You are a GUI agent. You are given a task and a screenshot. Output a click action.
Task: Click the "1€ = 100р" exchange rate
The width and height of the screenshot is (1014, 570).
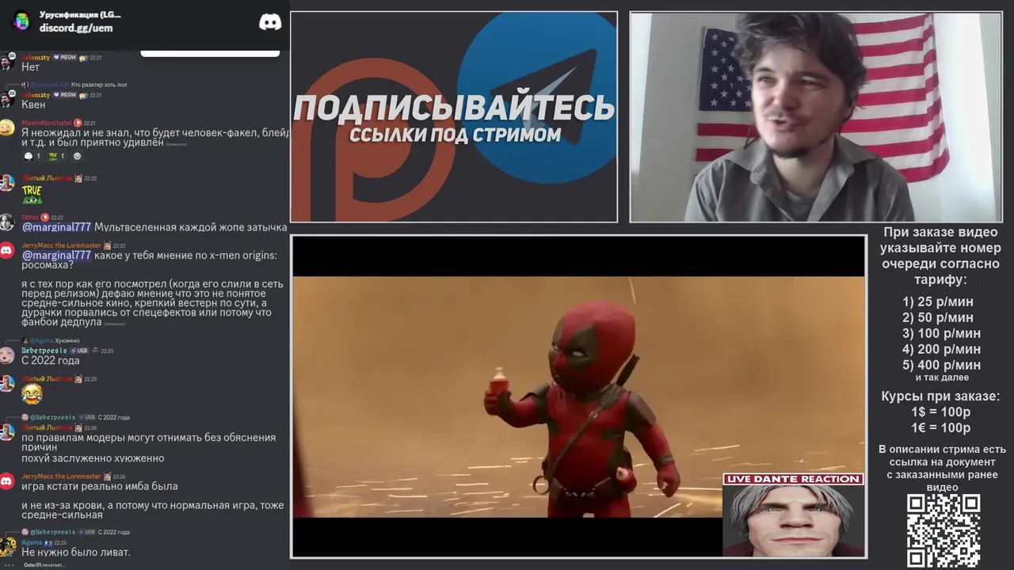940,428
